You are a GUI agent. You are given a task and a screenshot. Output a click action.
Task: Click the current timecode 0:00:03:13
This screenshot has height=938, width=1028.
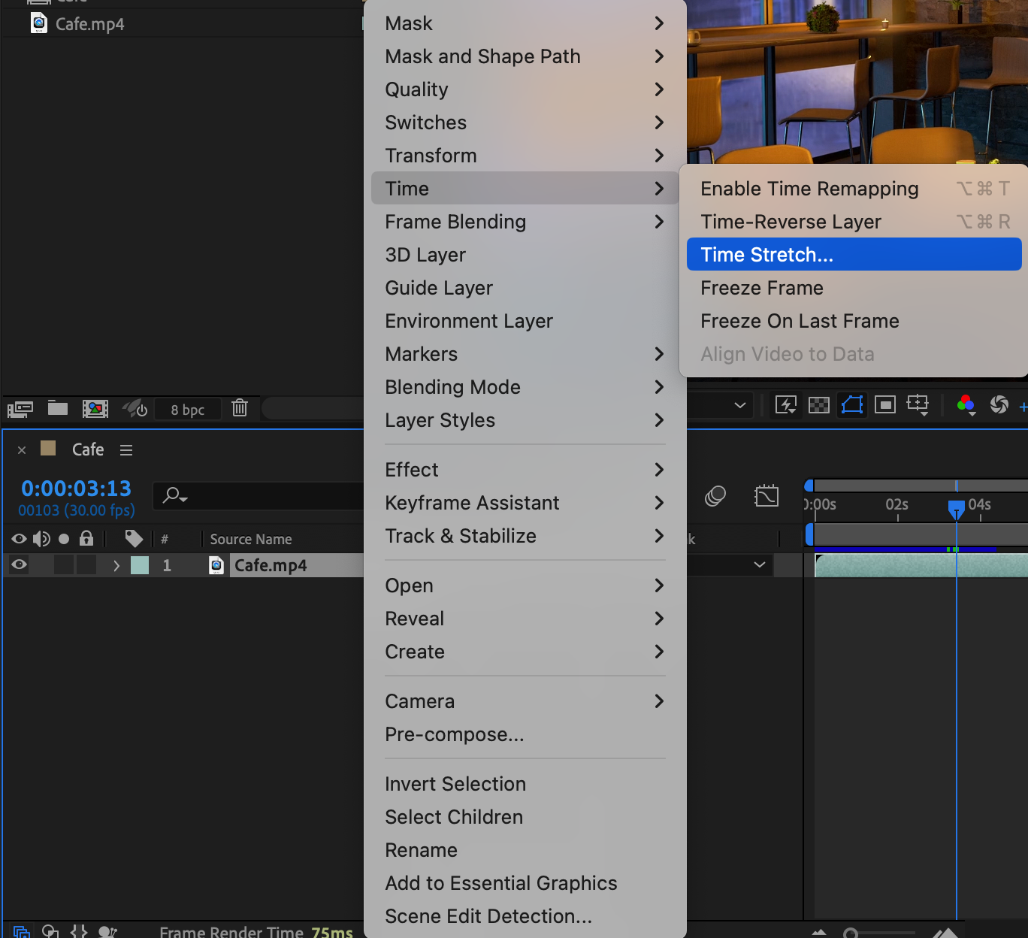click(76, 489)
